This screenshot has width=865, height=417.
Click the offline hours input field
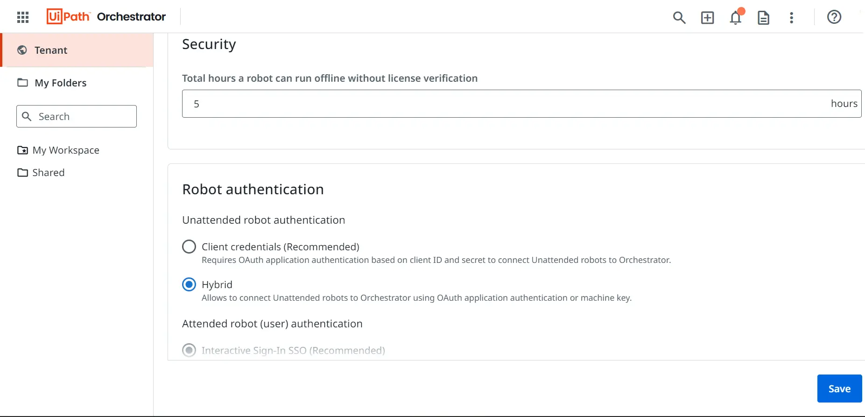point(521,104)
